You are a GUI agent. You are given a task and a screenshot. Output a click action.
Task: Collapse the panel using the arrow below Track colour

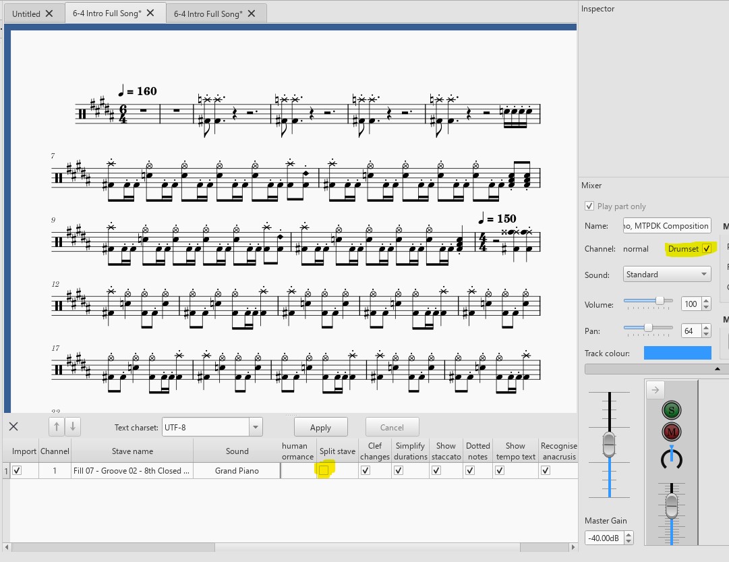pyautogui.click(x=718, y=368)
